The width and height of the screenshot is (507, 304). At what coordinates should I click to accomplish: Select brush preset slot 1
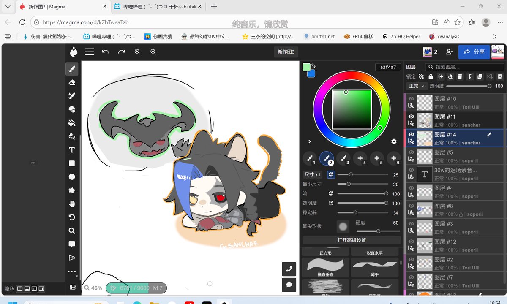310,158
